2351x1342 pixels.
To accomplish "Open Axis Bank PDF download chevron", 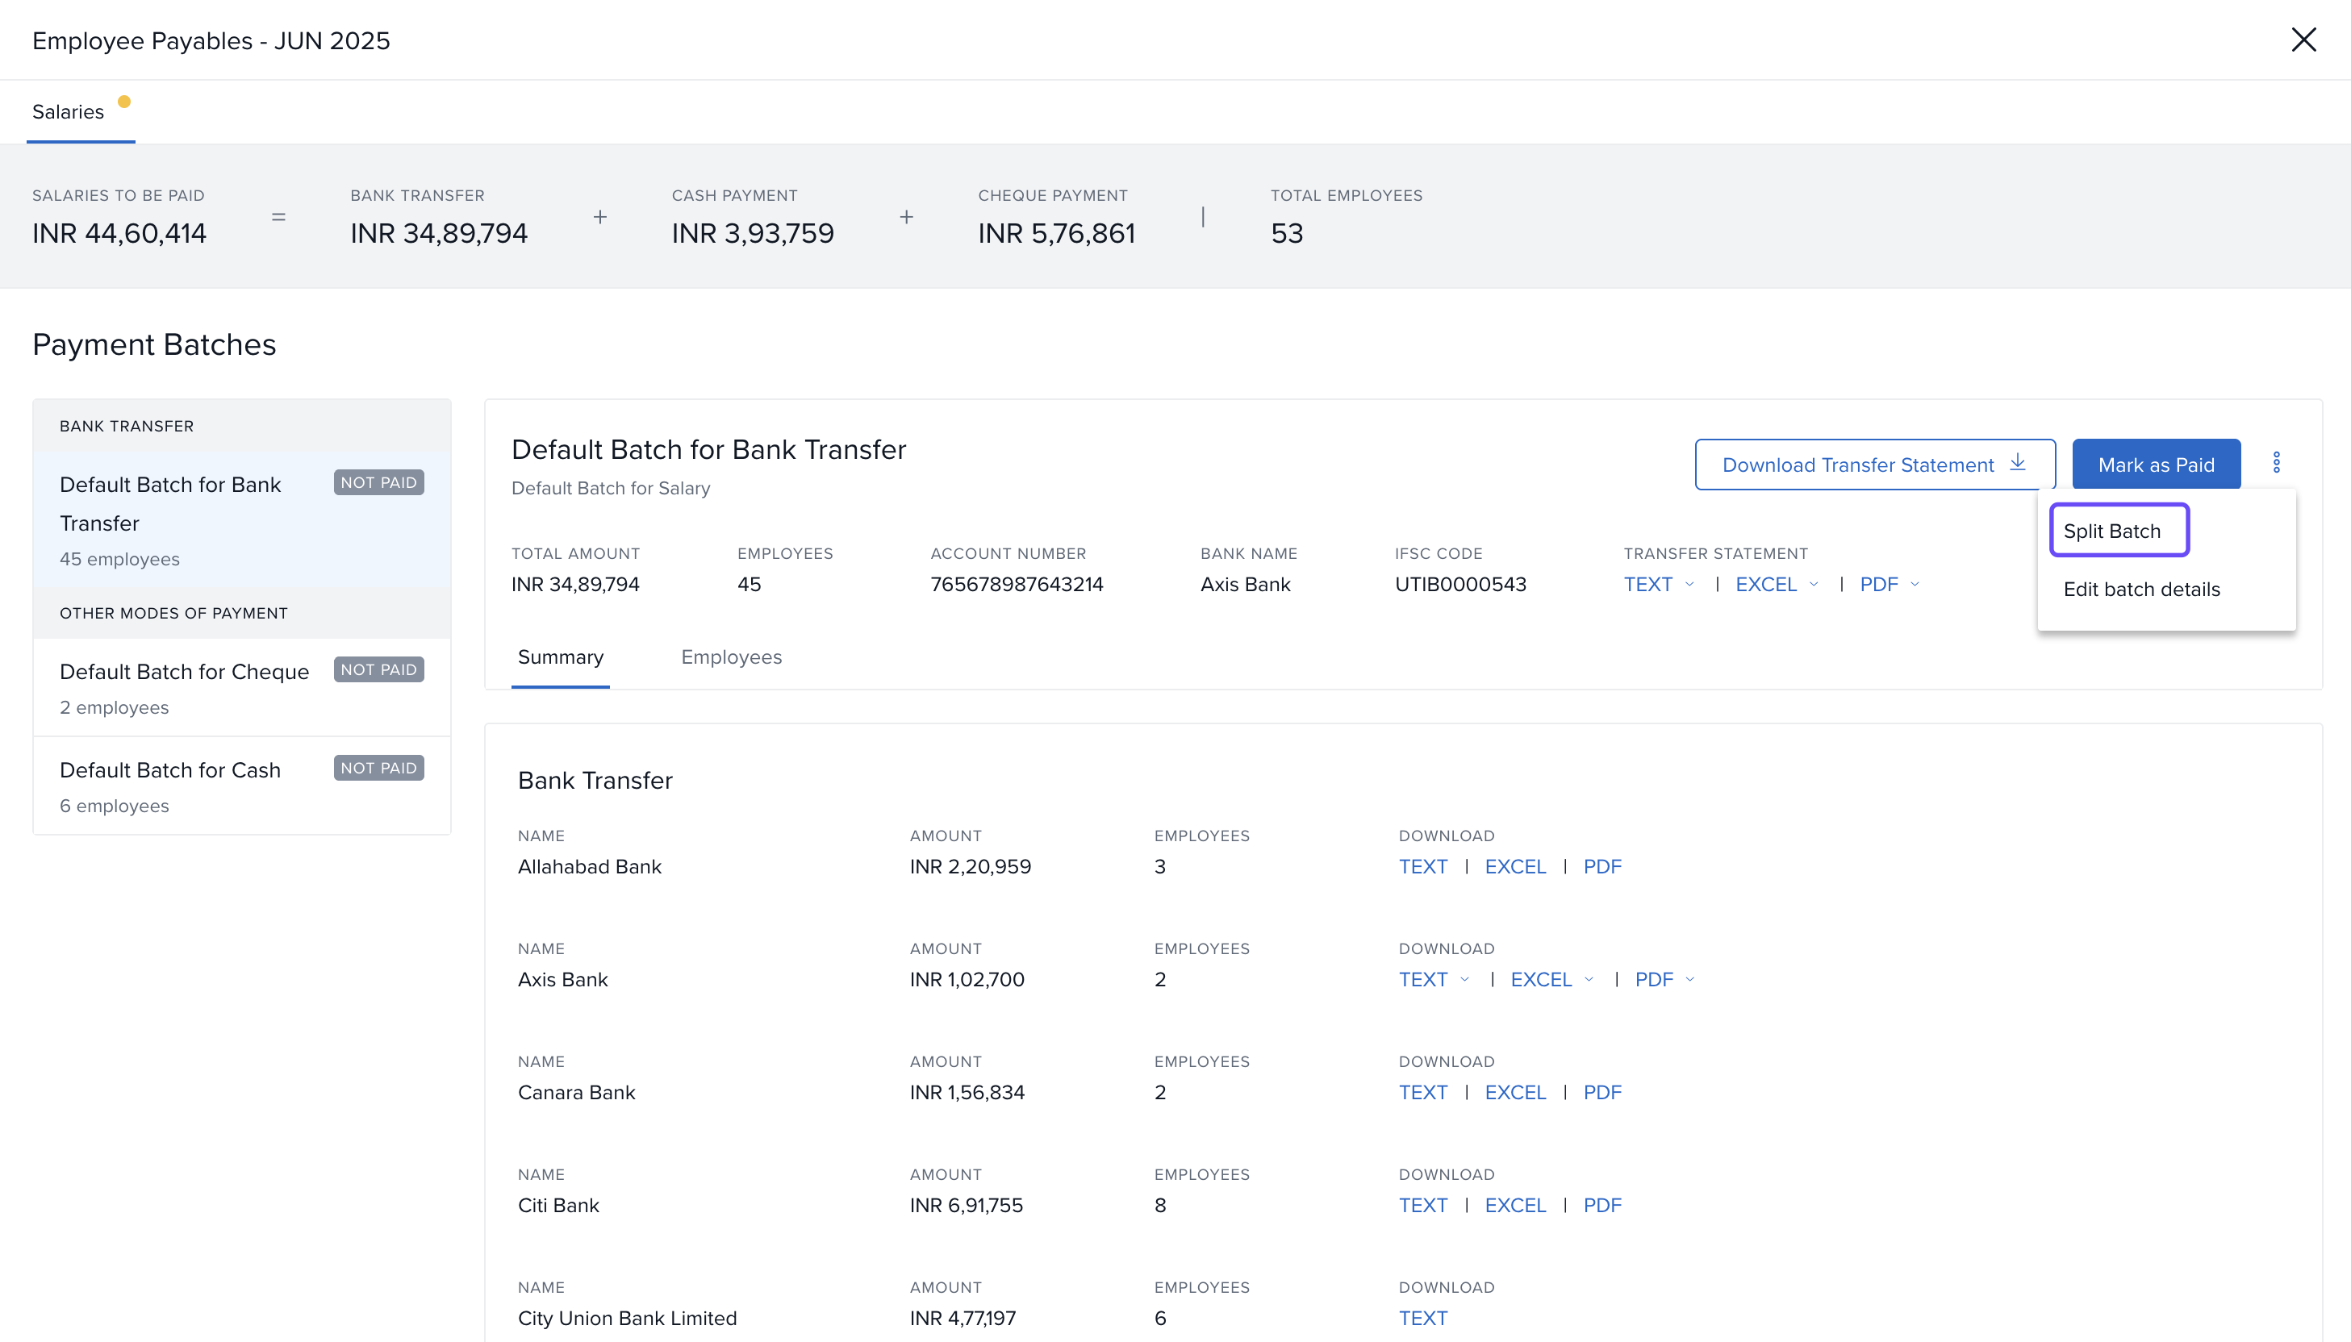I will click(x=1690, y=980).
